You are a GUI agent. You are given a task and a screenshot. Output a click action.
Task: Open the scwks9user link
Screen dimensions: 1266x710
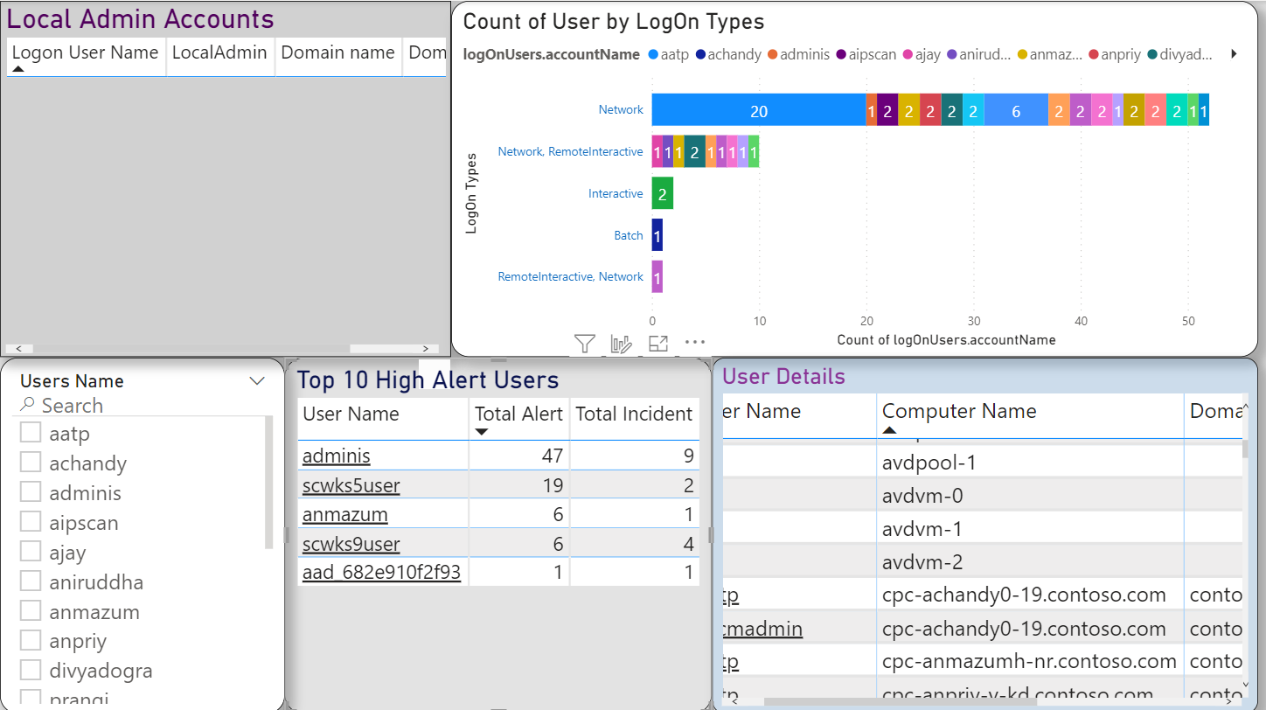pyautogui.click(x=351, y=544)
